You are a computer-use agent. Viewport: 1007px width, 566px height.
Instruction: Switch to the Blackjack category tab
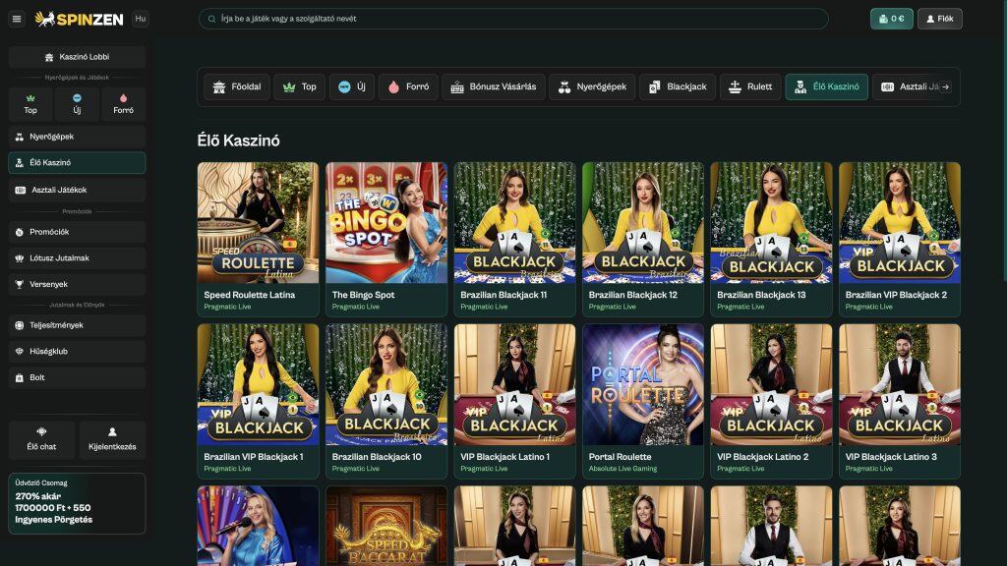[x=677, y=86]
